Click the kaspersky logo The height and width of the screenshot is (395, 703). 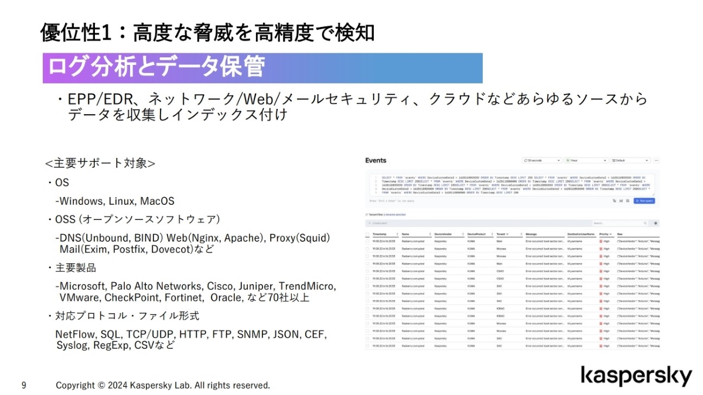click(x=636, y=376)
